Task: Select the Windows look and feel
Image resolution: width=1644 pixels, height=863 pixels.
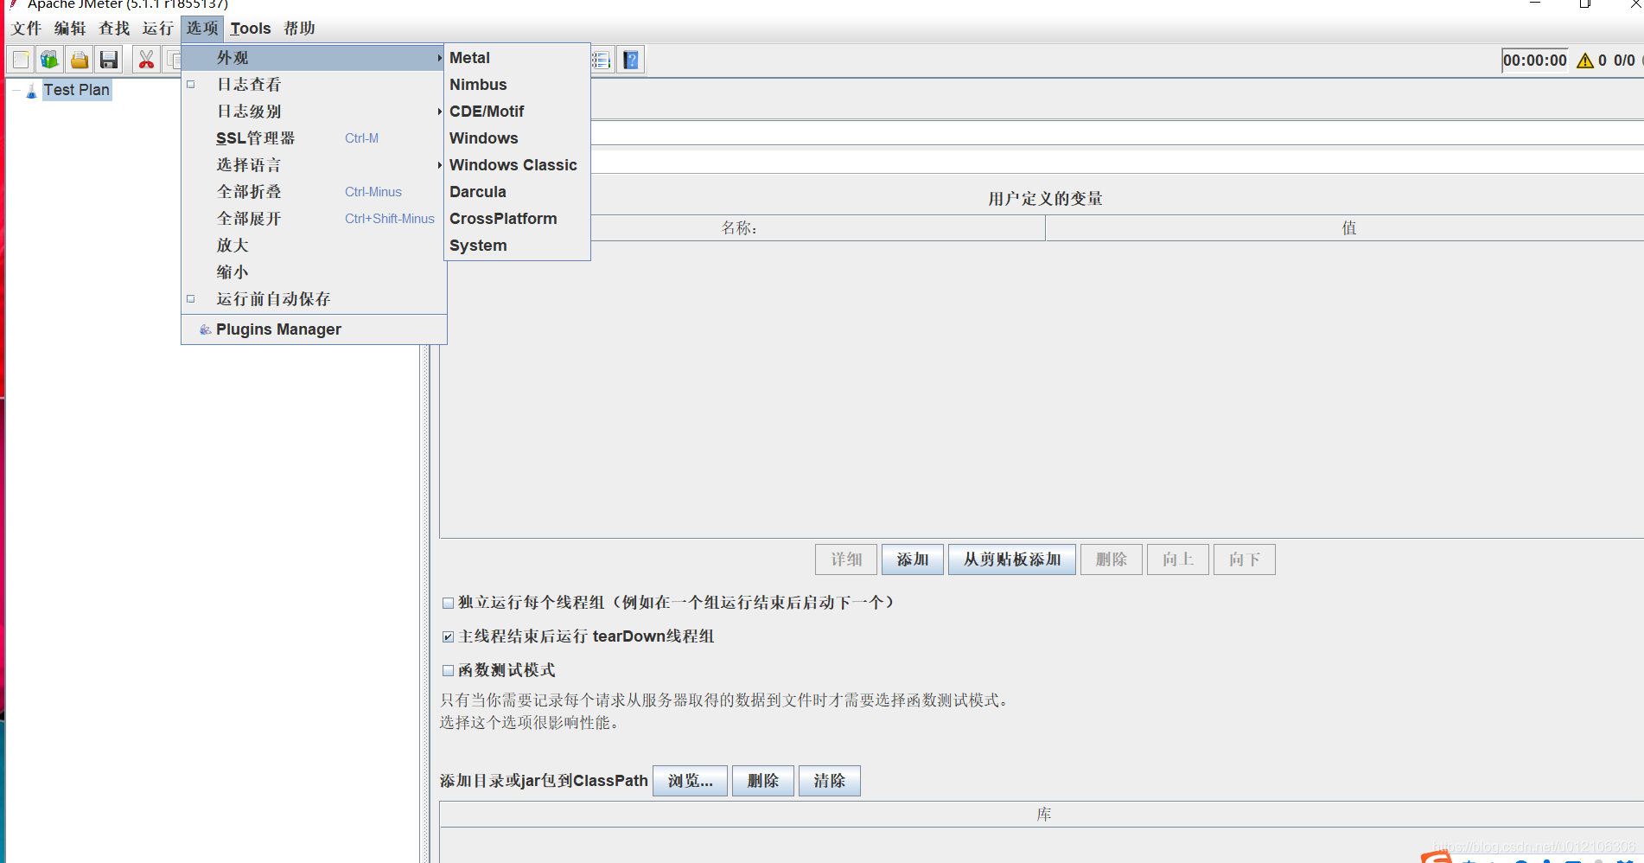Action: [x=517, y=138]
